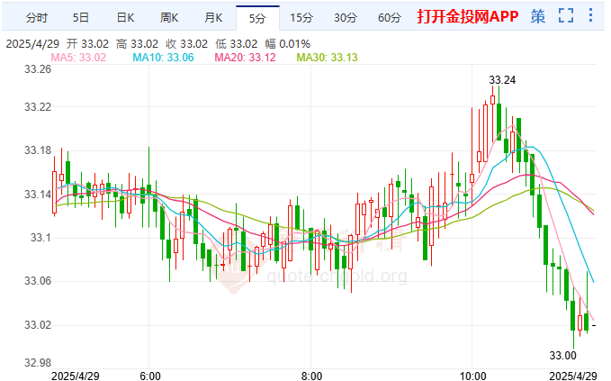Click the 33.14 price axis label
This screenshot has width=611, height=381.
(x=38, y=194)
